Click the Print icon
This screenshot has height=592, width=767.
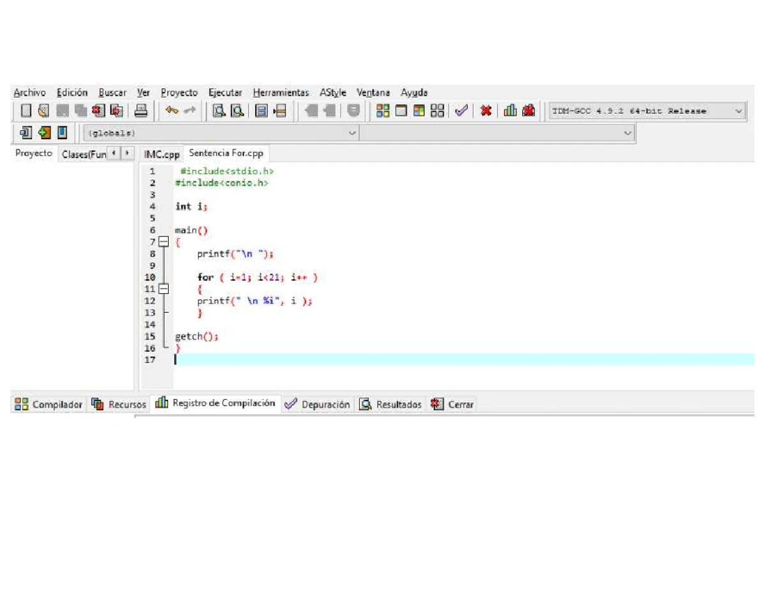click(x=141, y=110)
